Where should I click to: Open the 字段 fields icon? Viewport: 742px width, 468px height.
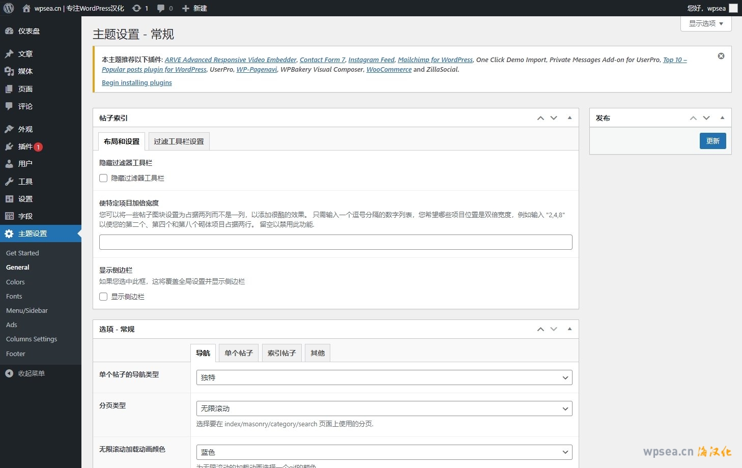click(9, 216)
